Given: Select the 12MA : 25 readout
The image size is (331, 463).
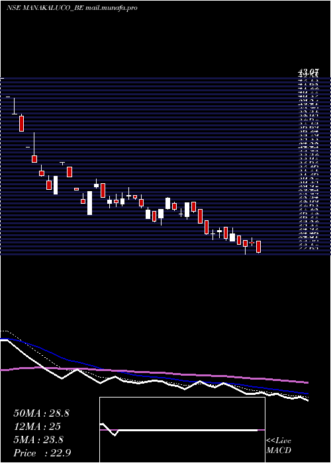Looking at the screenshot, I should click(x=37, y=427).
